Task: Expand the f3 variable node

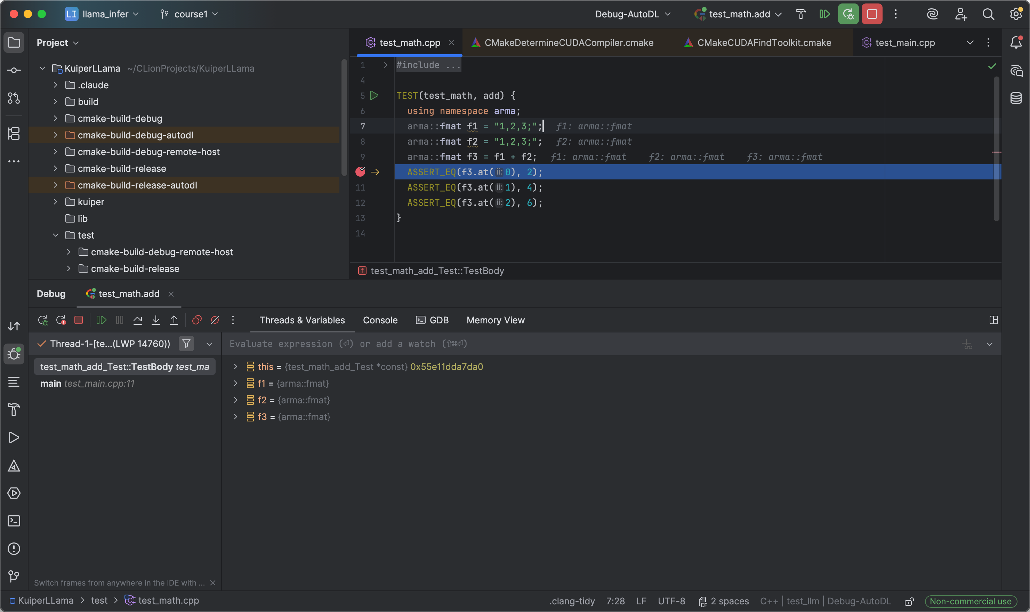Action: [235, 417]
